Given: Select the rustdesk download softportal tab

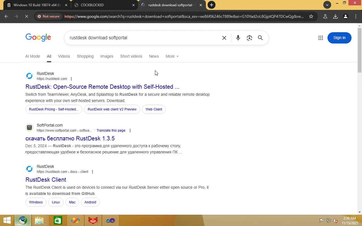Looking at the screenshot, I should click(172, 5).
